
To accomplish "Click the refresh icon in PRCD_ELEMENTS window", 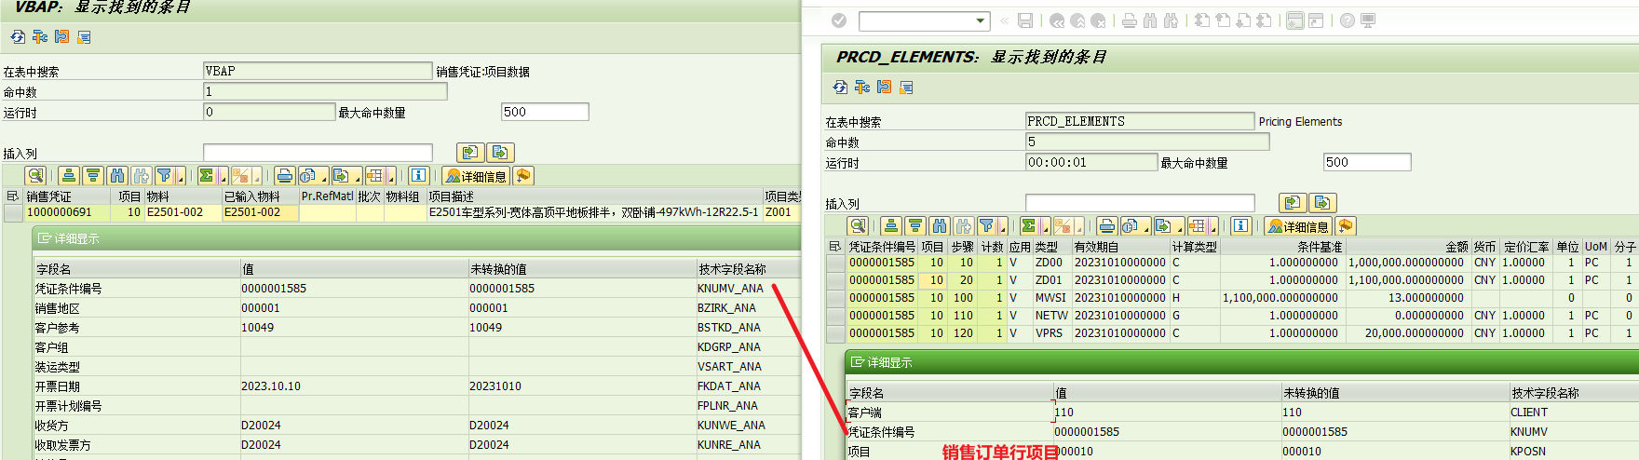I will point(840,88).
